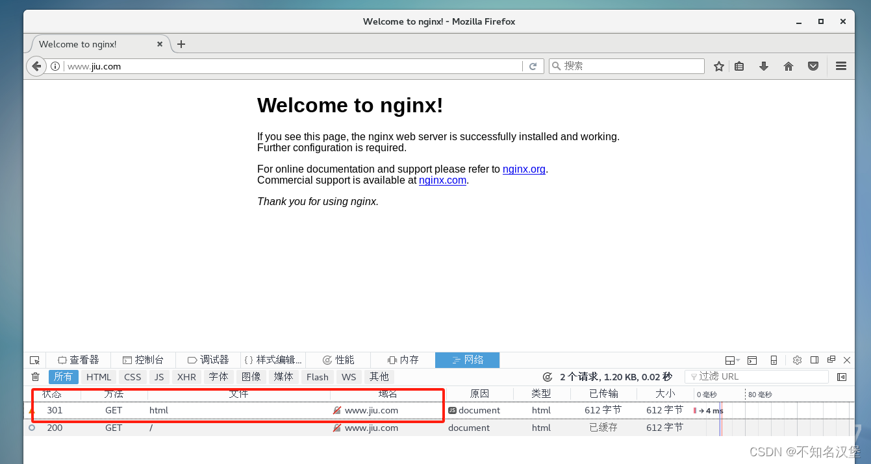Reload the current page
The image size is (871, 464).
pyautogui.click(x=533, y=66)
